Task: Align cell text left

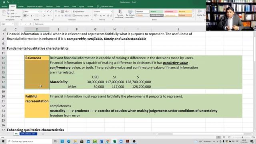Action: [56, 16]
